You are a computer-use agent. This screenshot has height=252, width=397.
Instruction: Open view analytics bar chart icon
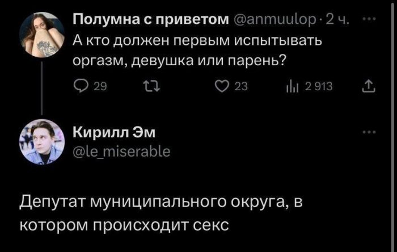294,86
